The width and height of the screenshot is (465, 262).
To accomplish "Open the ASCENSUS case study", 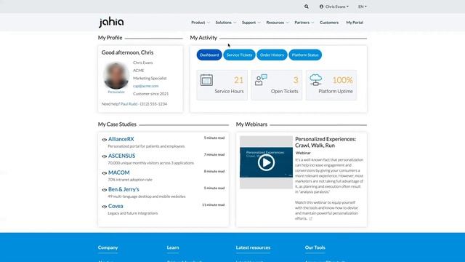I will pyautogui.click(x=121, y=156).
